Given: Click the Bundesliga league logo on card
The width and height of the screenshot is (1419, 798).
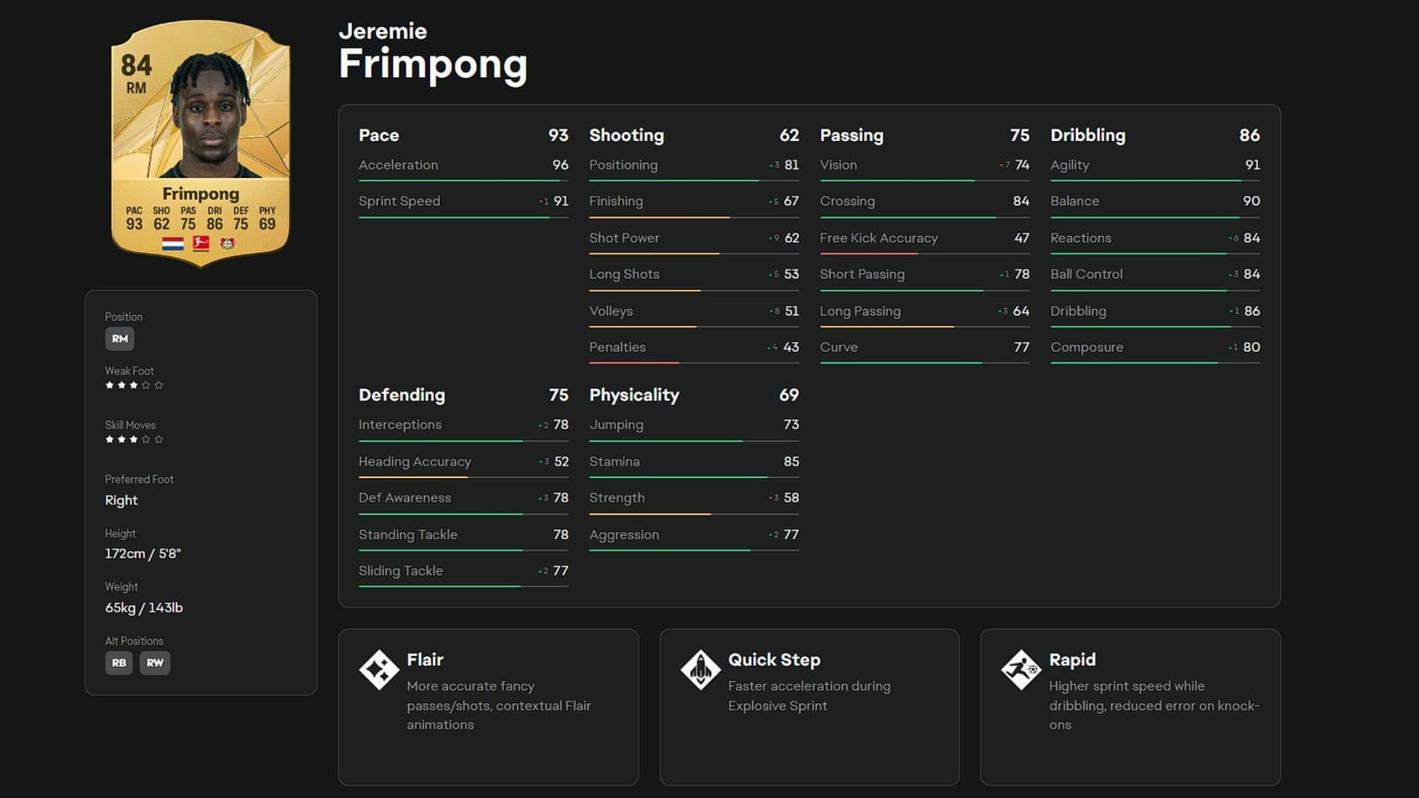Looking at the screenshot, I should pos(201,243).
